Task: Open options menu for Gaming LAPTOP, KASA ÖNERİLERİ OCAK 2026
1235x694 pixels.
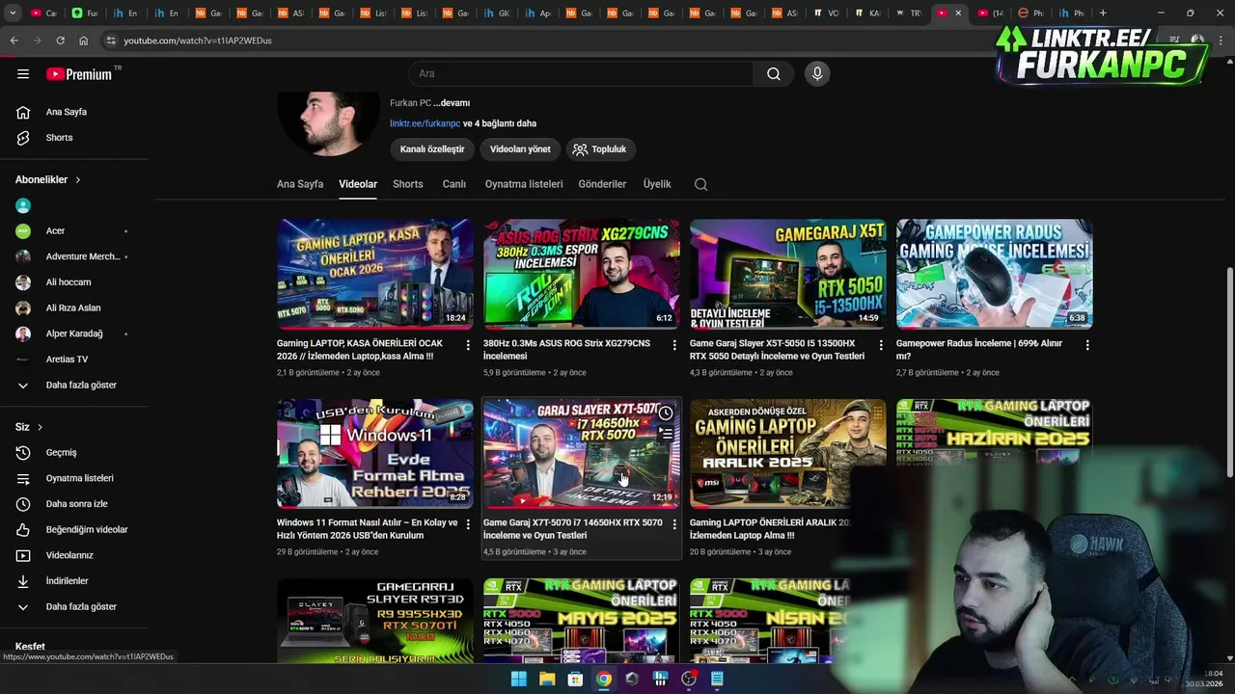Action: tap(468, 345)
